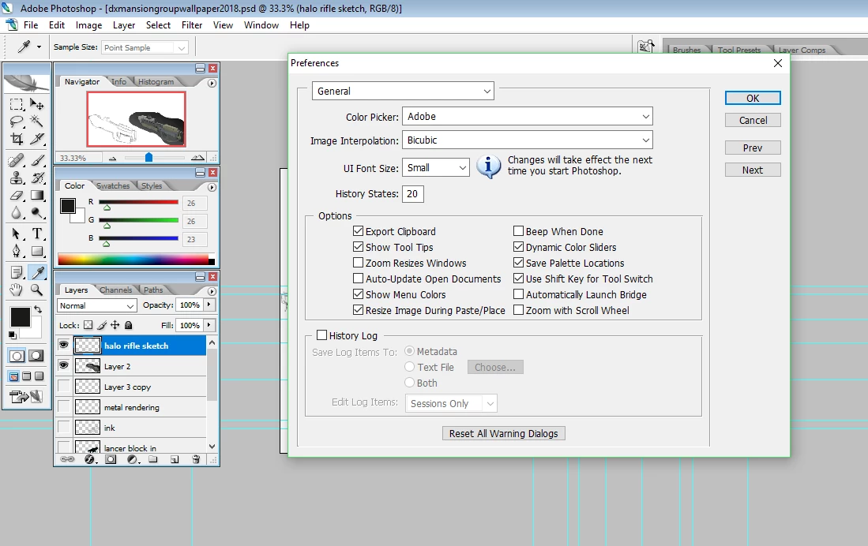Add a layer style with fx icon
The width and height of the screenshot is (868, 546).
(90, 459)
